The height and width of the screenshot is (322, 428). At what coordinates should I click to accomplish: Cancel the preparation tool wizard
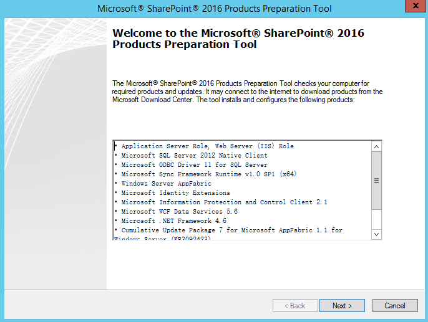[395, 306]
